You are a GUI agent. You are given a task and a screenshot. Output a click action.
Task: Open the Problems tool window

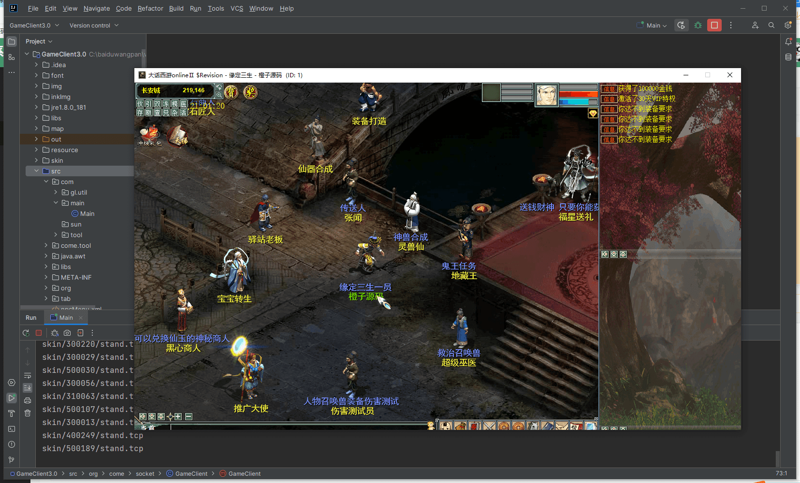(12, 444)
